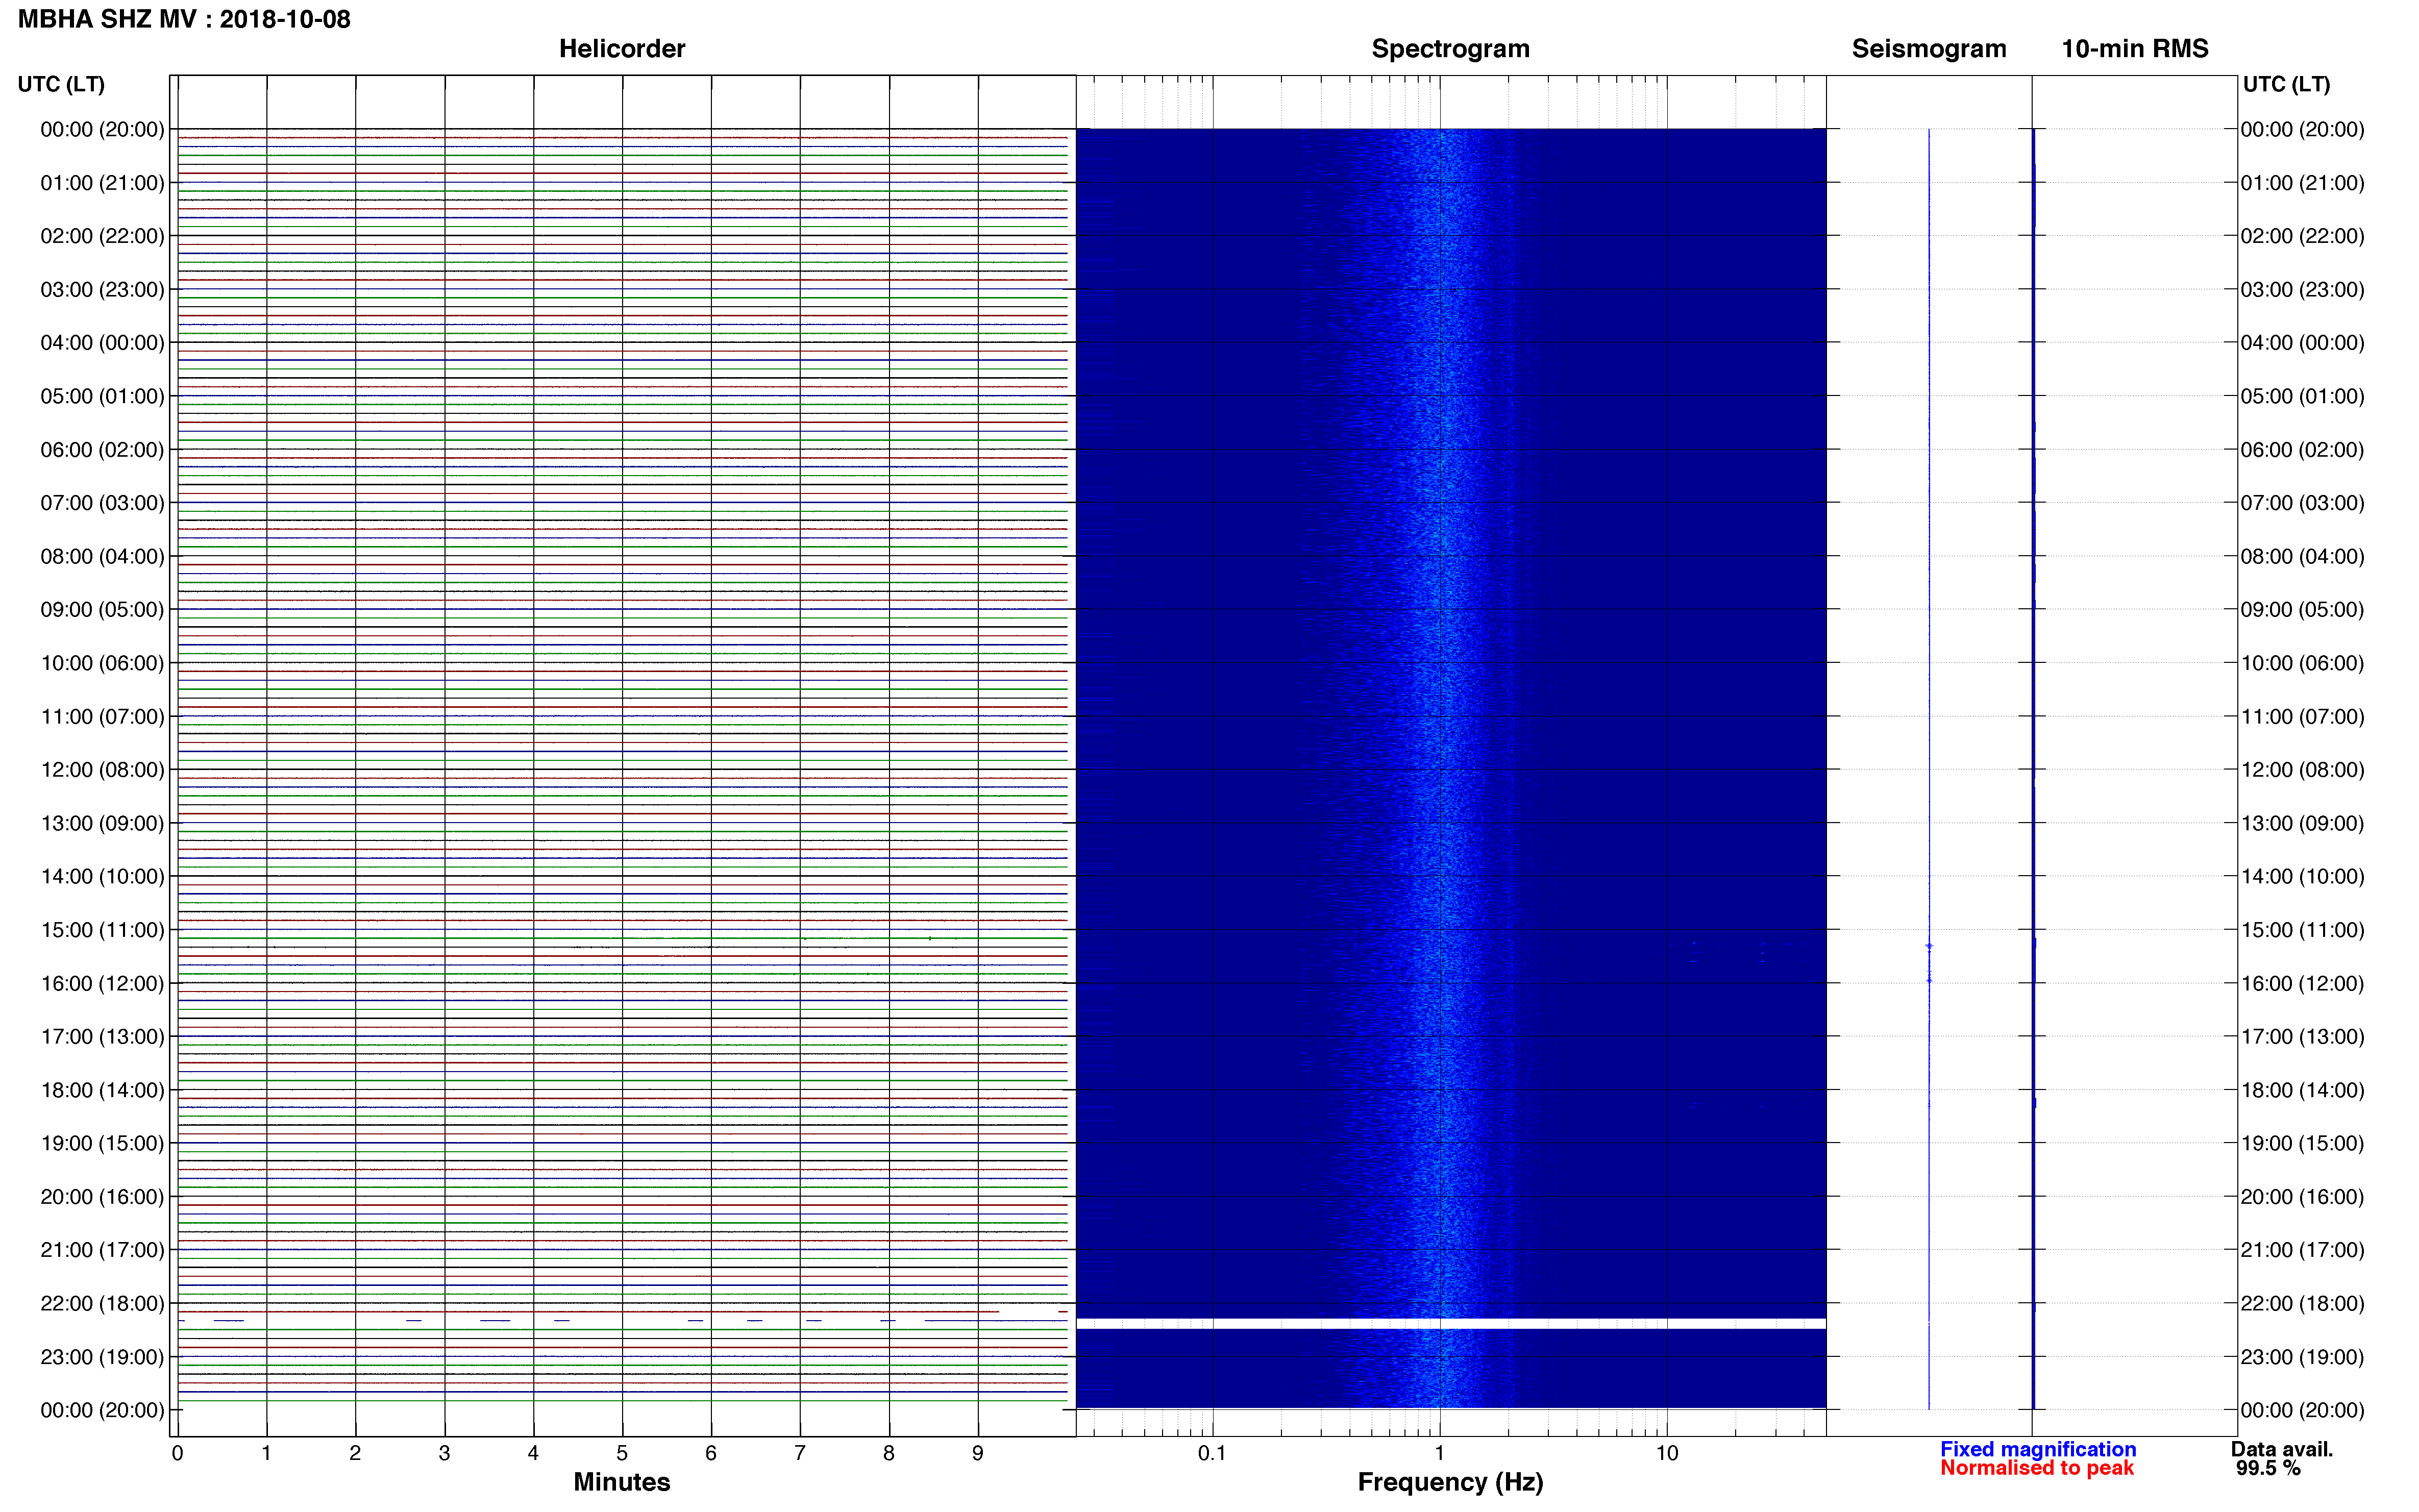Click '21:00 (17:00)' beside the RMS panel

click(2302, 1250)
